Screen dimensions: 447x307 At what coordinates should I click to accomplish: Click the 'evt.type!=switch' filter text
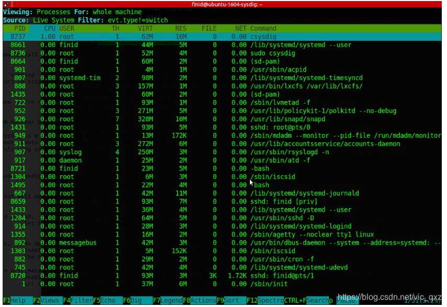(137, 20)
